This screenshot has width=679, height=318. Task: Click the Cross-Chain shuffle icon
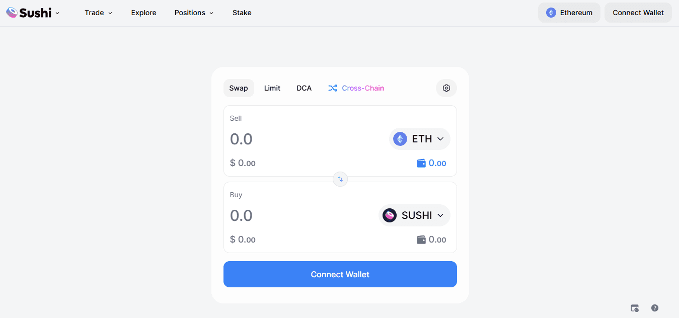(333, 88)
